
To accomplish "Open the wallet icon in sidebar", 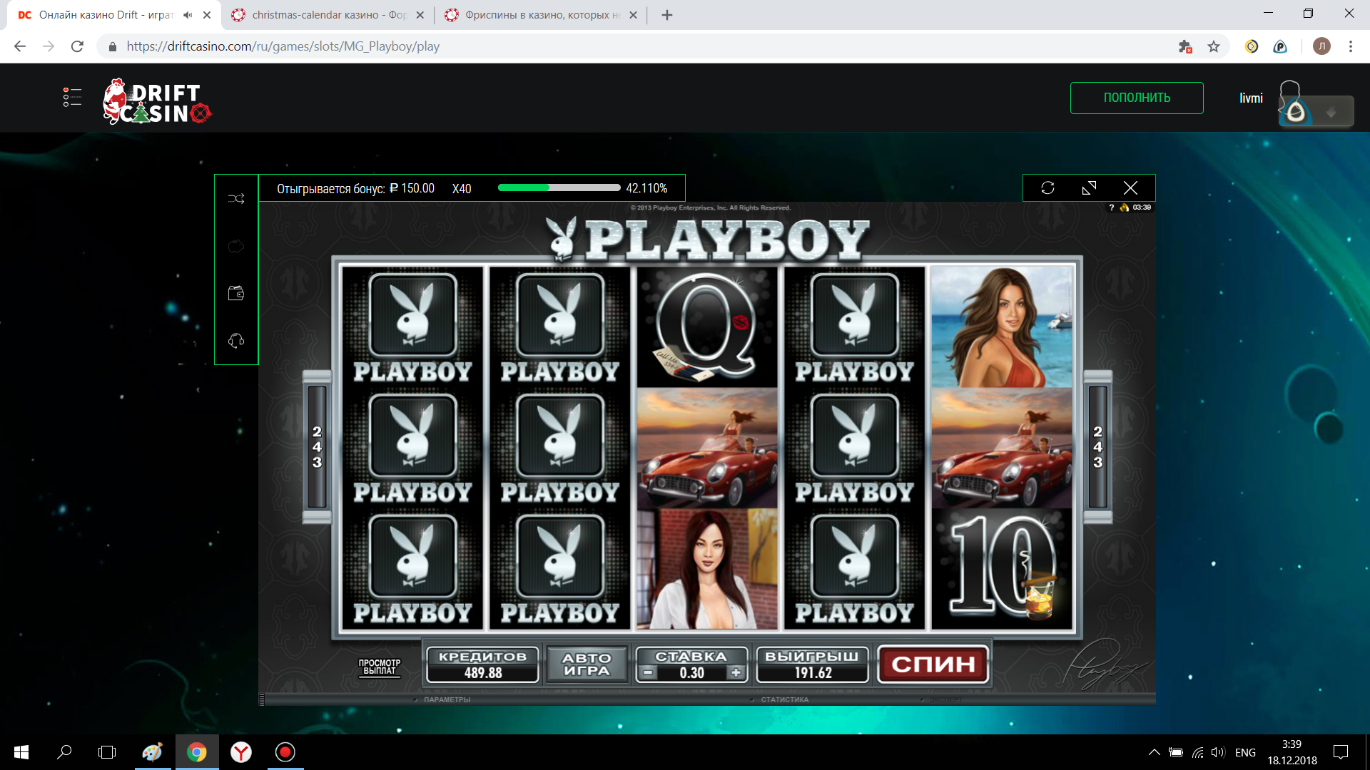I will (236, 293).
